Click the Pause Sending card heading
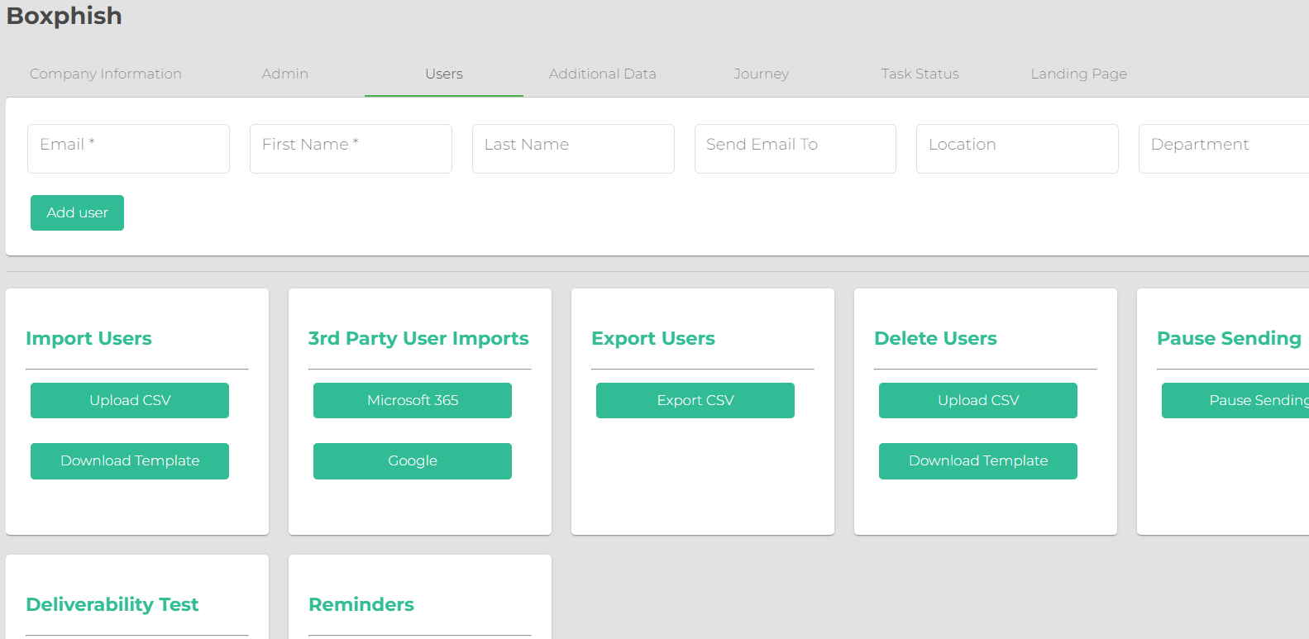Image resolution: width=1309 pixels, height=639 pixels. [1229, 338]
